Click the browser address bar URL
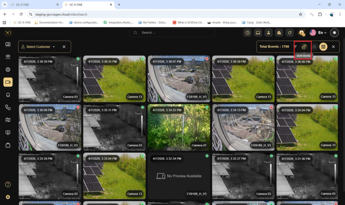 point(61,14)
